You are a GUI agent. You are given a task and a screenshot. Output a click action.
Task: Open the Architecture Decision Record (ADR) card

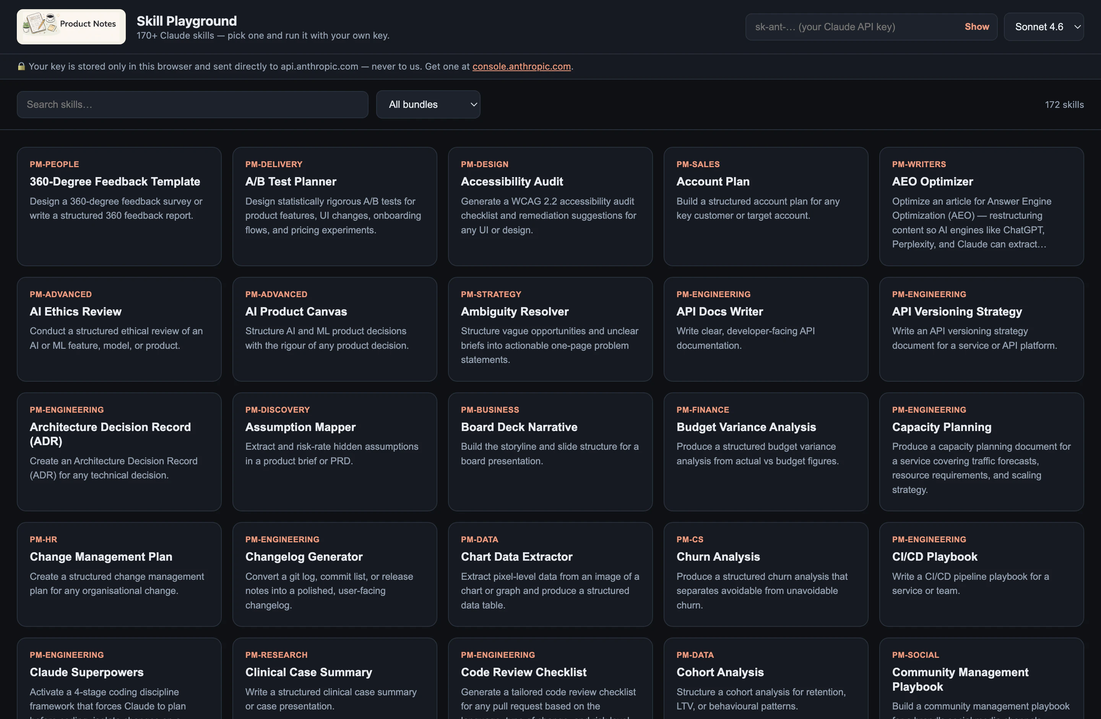(x=119, y=452)
